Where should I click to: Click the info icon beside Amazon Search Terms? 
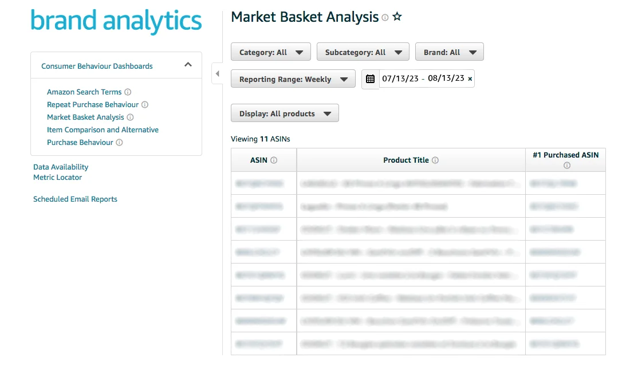pos(127,92)
